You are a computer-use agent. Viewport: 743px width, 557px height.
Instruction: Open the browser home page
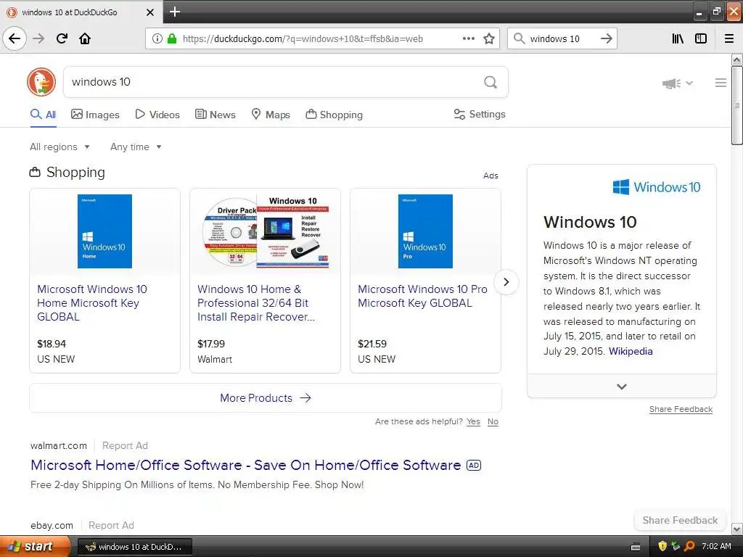pyautogui.click(x=85, y=38)
